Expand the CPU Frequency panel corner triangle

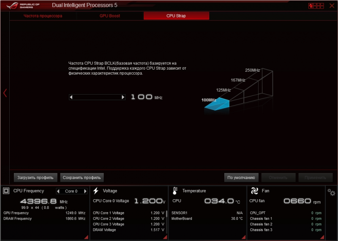[x=86, y=237]
